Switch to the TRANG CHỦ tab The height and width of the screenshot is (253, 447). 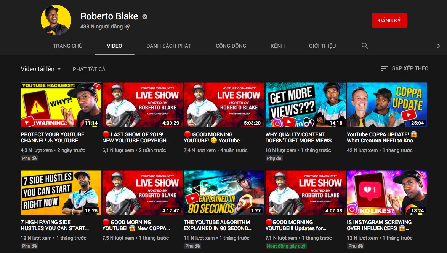[67, 46]
